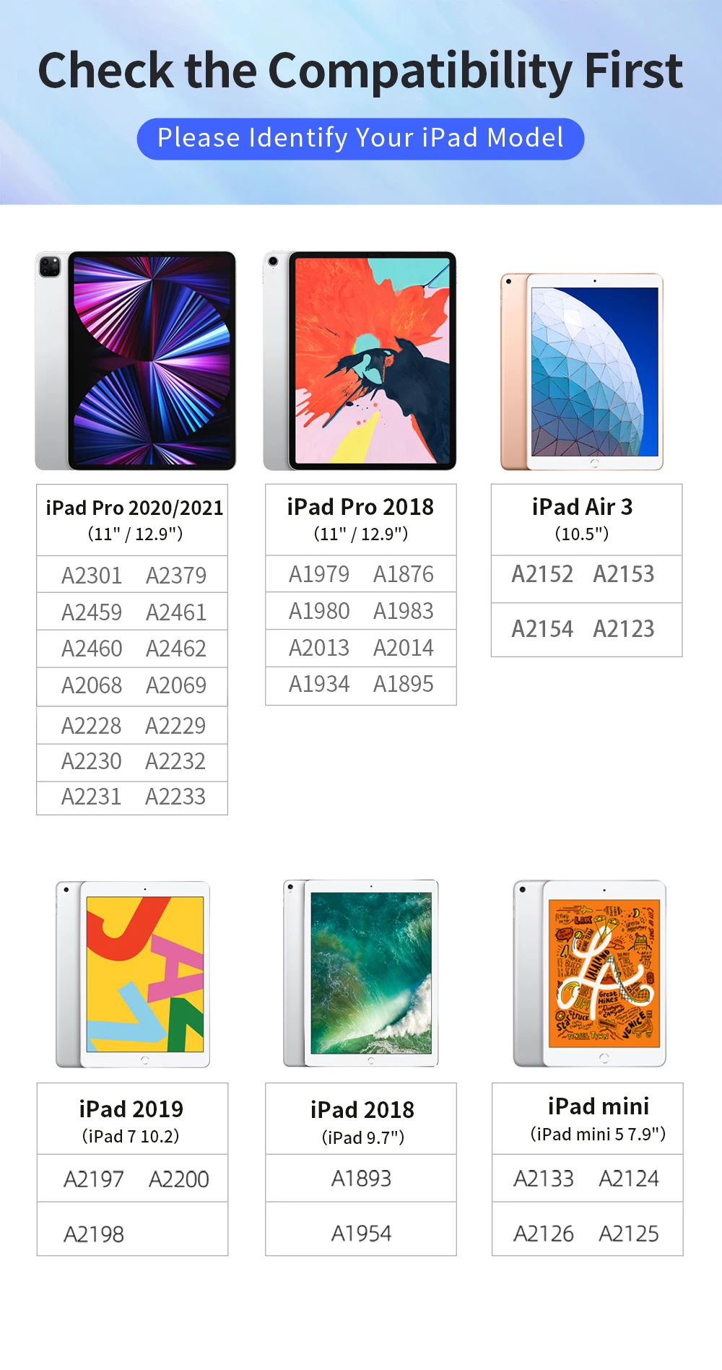Click model number A2133 under iPad mini
This screenshot has width=722, height=1370.
click(544, 1179)
